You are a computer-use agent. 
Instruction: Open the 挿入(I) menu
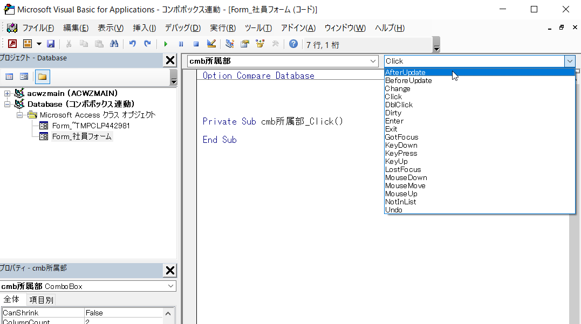click(x=145, y=28)
